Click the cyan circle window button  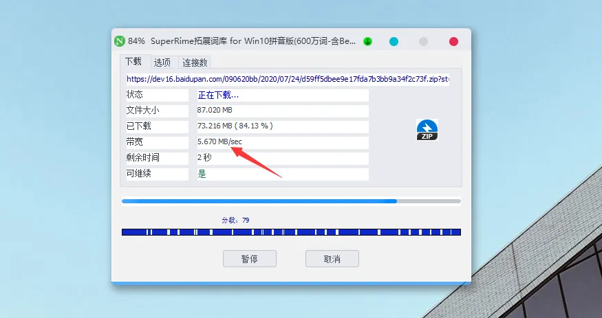tap(394, 41)
